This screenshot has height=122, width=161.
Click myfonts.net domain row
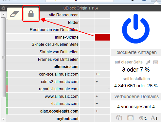[43, 118]
